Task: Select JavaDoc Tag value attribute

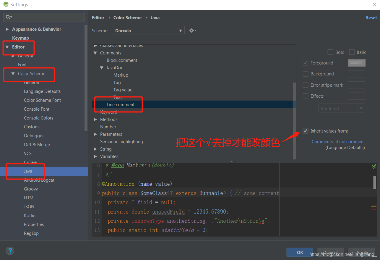Action: click(x=123, y=90)
